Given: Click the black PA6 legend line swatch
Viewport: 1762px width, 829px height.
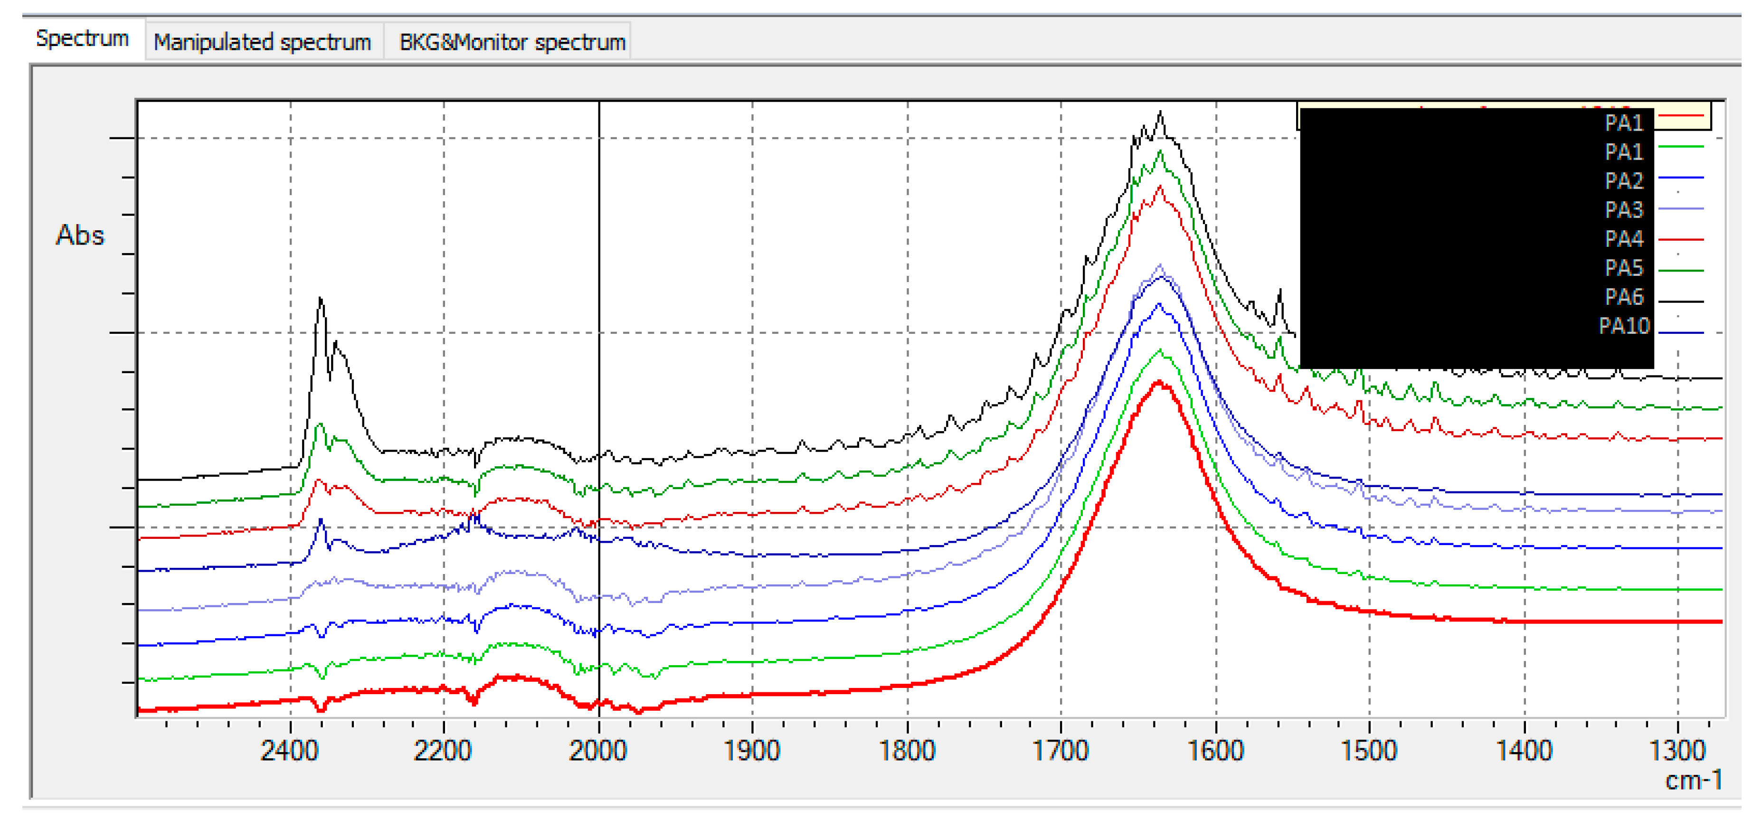Looking at the screenshot, I should pyautogui.click(x=1681, y=301).
